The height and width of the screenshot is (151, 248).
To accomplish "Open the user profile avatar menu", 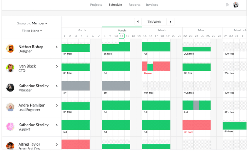I will [x=236, y=5].
